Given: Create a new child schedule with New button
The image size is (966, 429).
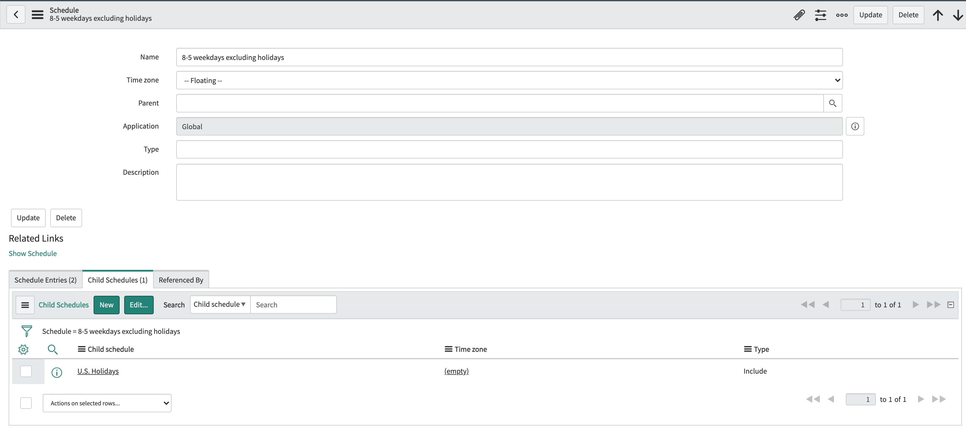Looking at the screenshot, I should click(106, 305).
